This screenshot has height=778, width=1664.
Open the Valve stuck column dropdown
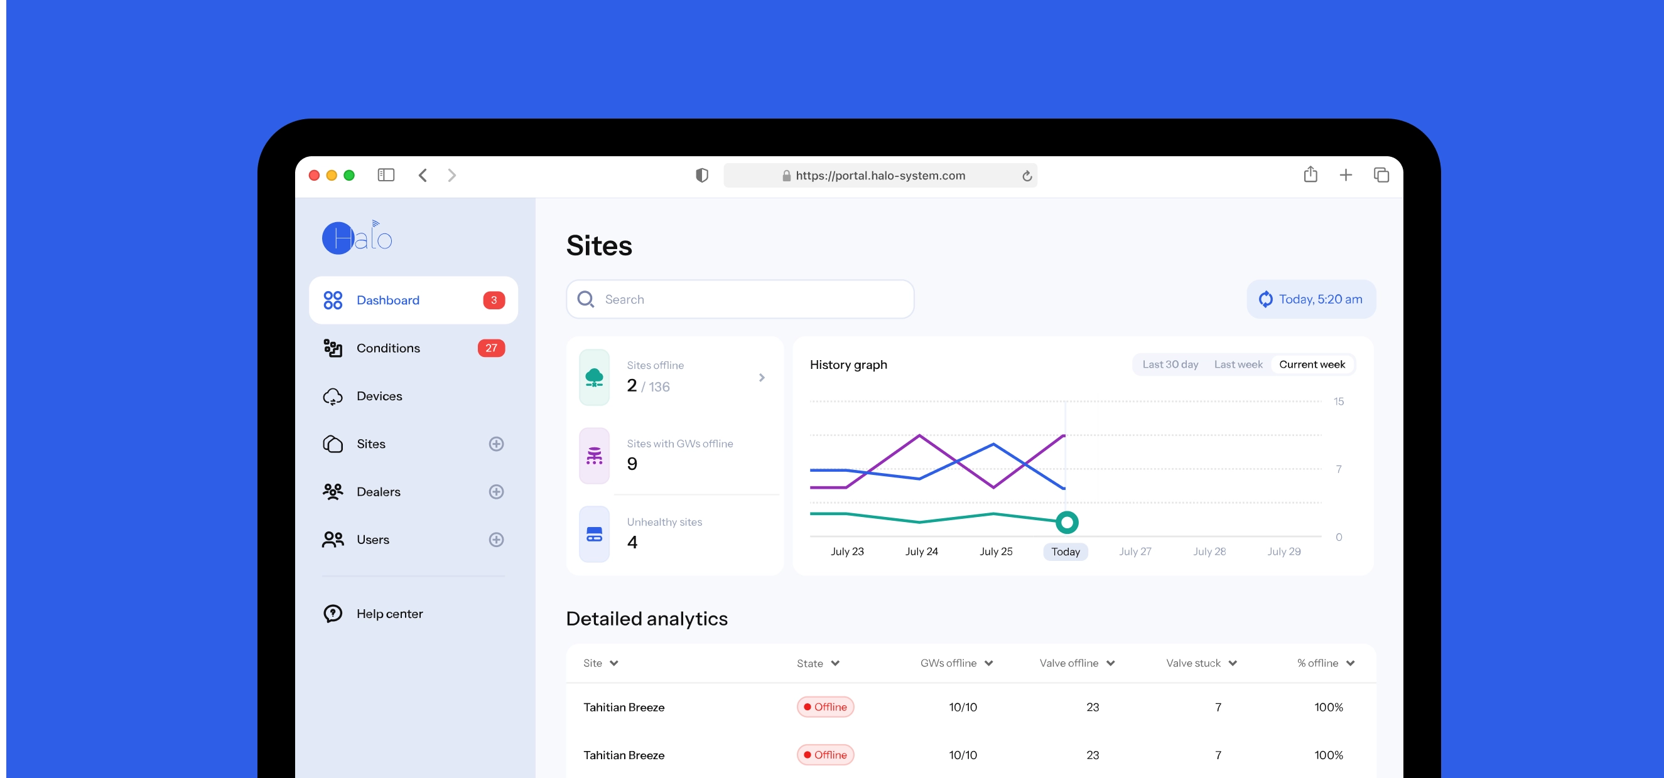click(x=1233, y=663)
